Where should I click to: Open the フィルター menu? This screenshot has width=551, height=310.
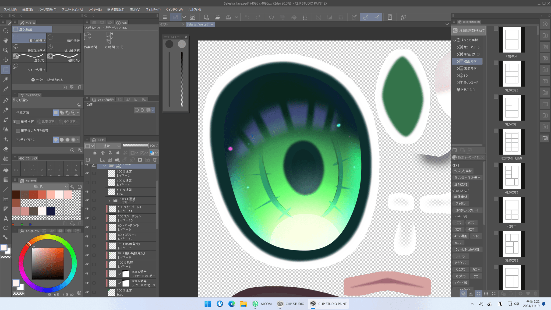tap(153, 9)
